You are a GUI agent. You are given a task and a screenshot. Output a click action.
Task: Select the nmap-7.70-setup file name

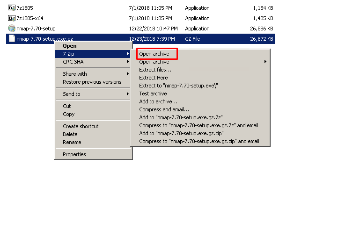tap(36, 29)
